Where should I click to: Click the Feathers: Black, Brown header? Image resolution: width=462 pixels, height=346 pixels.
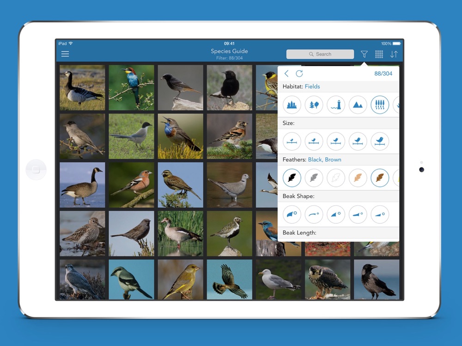point(338,160)
